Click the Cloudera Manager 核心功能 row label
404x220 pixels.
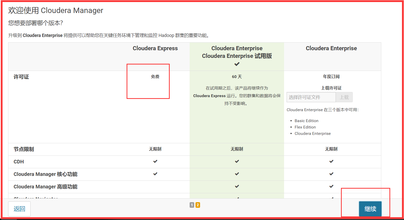tap(45, 174)
